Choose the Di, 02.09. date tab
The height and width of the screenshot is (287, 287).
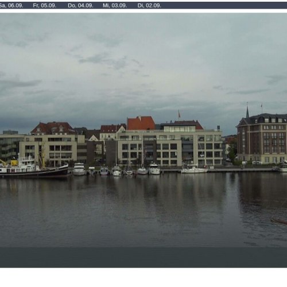[x=149, y=6]
